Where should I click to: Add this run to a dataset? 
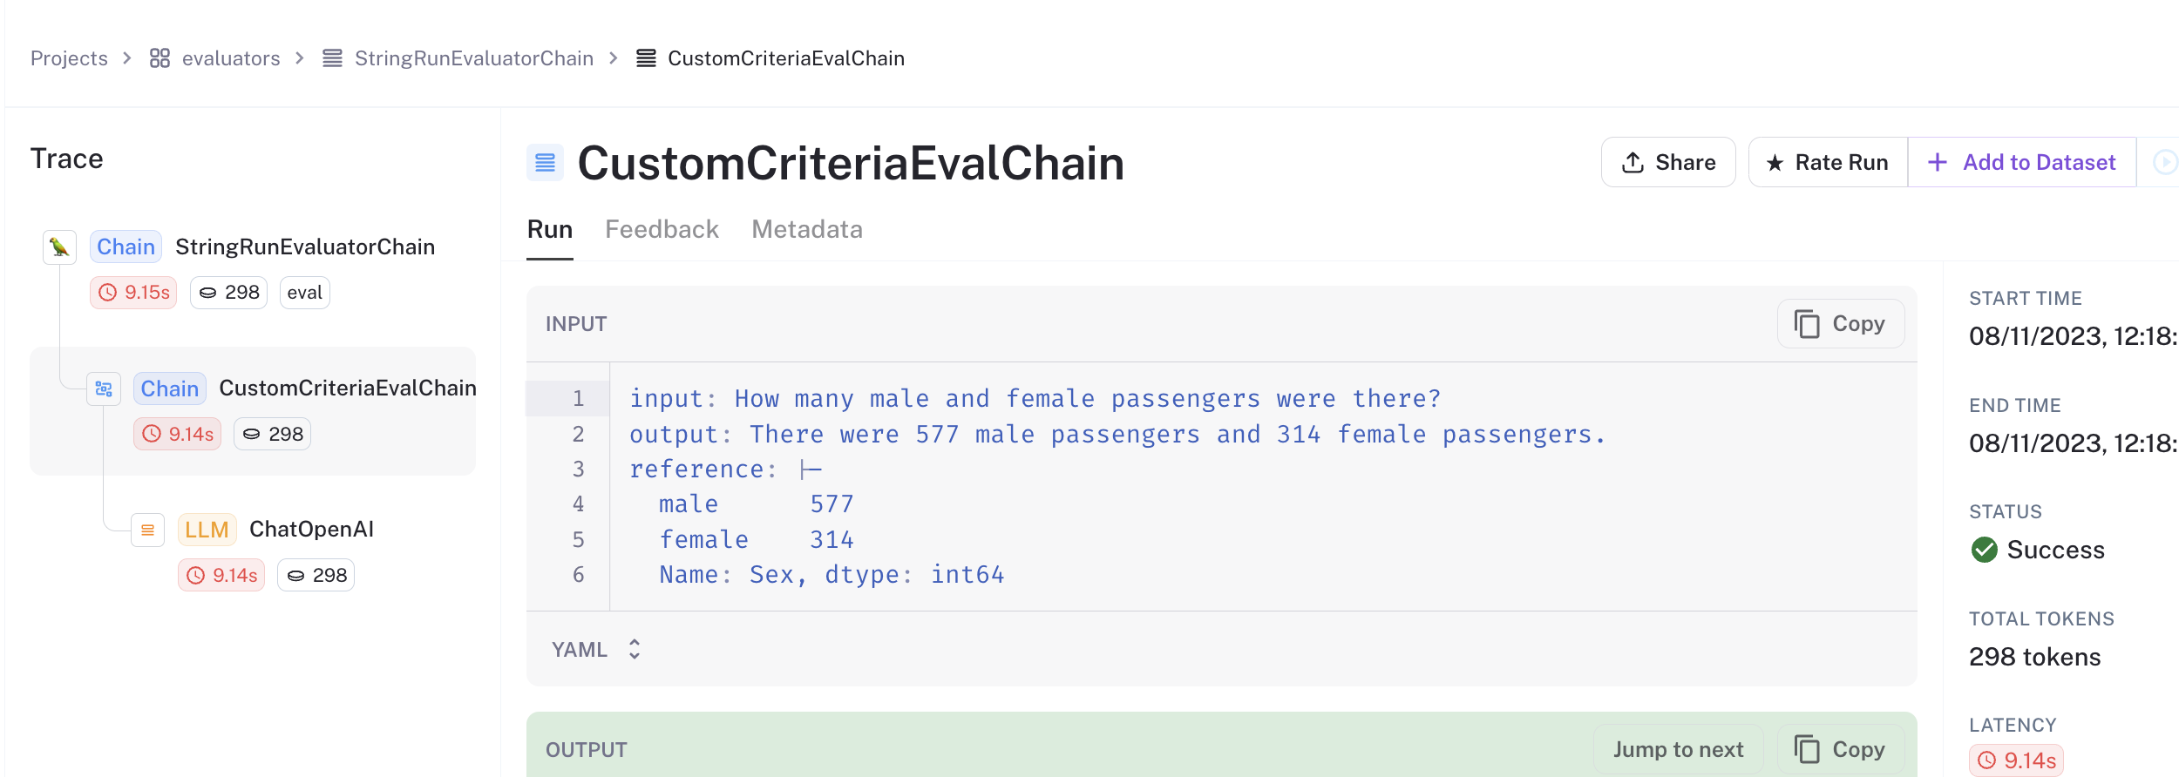(2022, 162)
